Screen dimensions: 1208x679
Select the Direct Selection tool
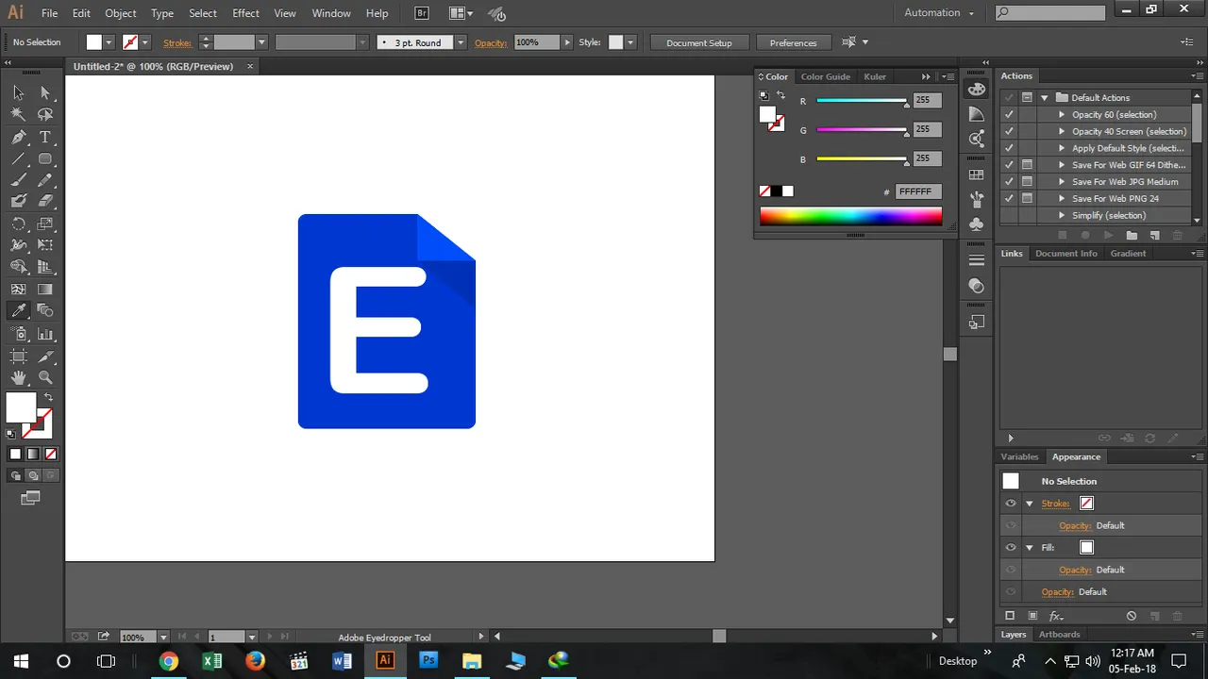[x=44, y=92]
